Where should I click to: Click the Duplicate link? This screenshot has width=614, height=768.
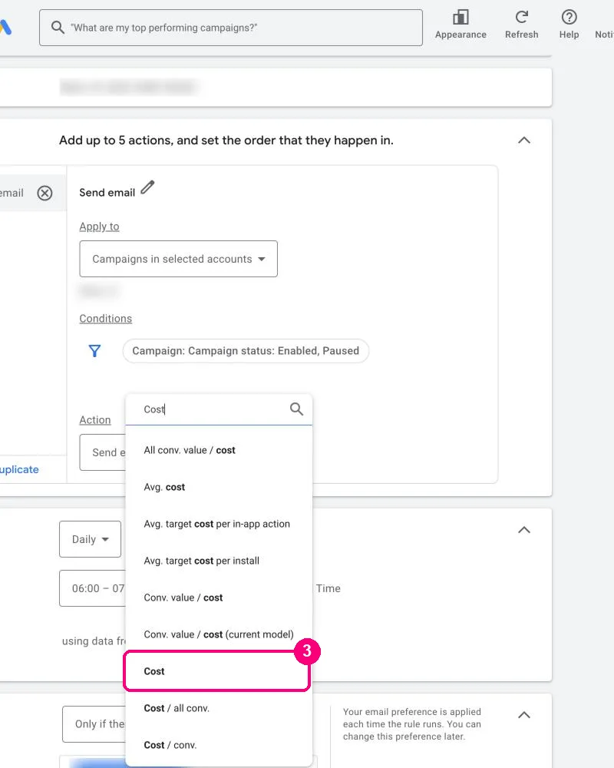point(19,469)
